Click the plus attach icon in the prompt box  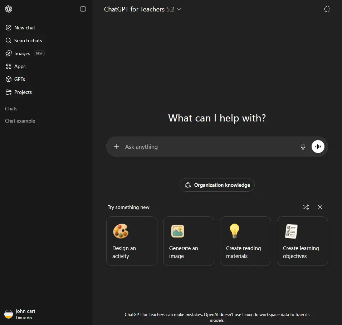[116, 147]
